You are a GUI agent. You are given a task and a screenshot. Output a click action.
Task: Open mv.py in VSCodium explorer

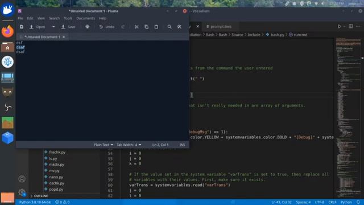click(x=54, y=171)
